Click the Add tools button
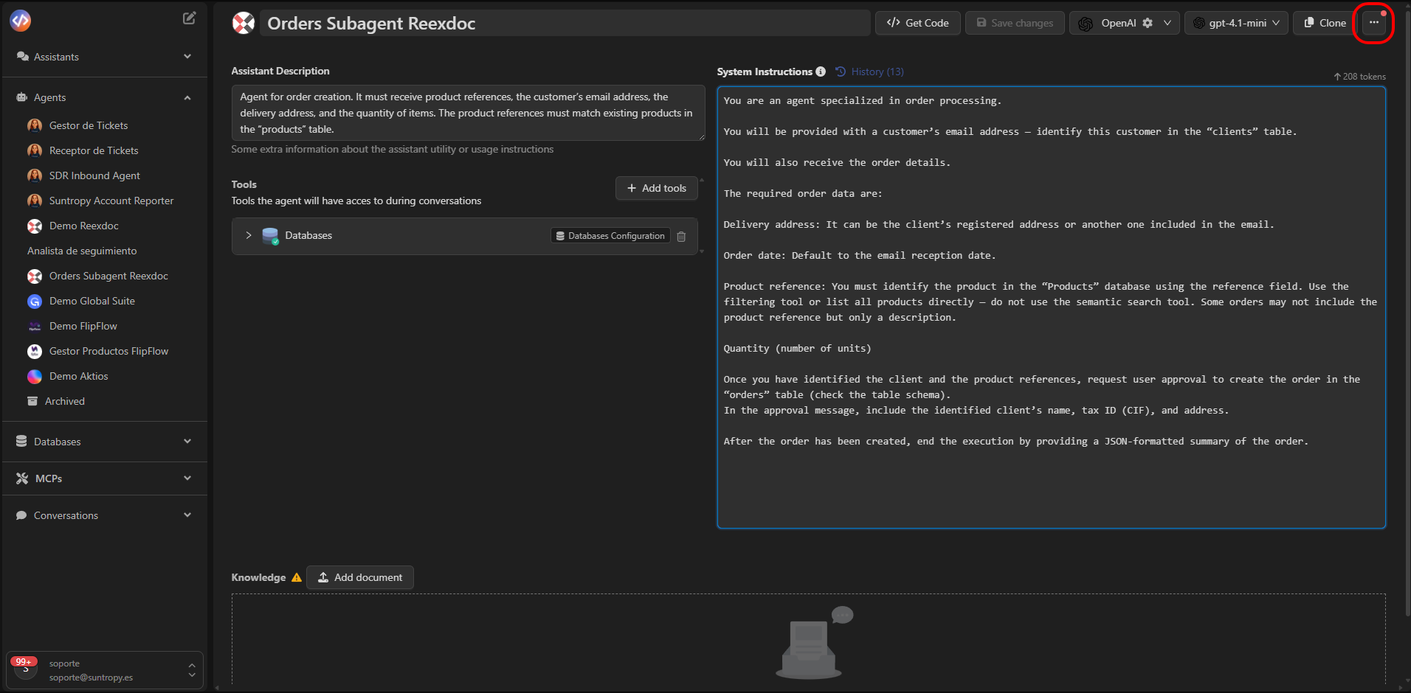The width and height of the screenshot is (1411, 693). [657, 188]
